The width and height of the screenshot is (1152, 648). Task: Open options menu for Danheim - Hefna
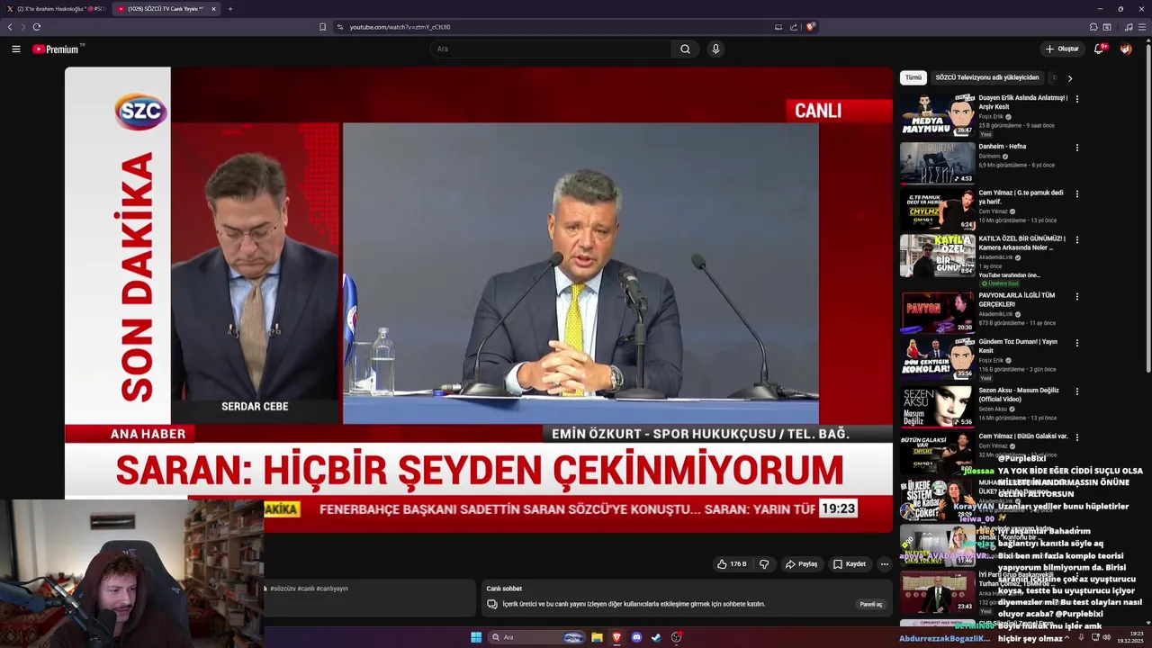tap(1076, 148)
